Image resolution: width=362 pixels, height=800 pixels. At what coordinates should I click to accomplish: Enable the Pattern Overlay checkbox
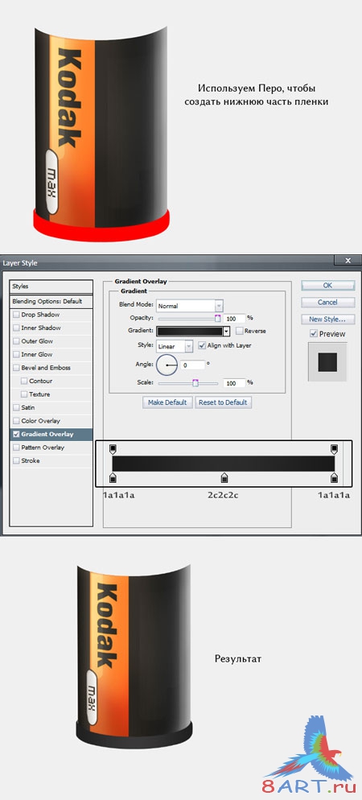[16, 447]
